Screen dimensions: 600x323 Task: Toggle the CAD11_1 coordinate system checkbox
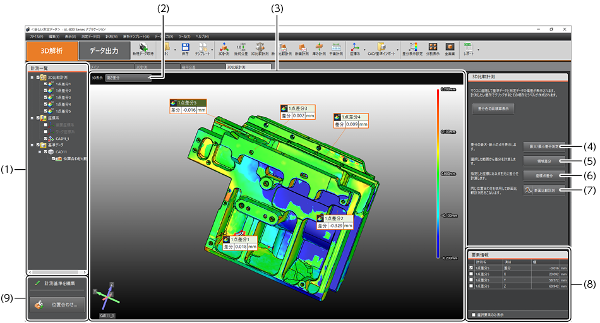click(45, 138)
